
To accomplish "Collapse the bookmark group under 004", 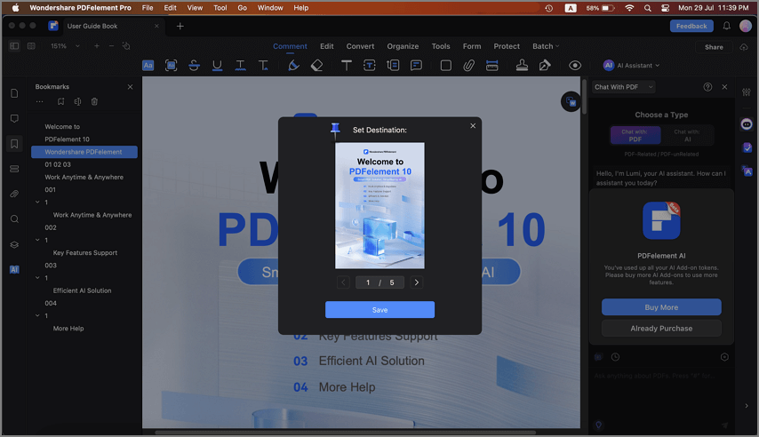I will (x=37, y=315).
